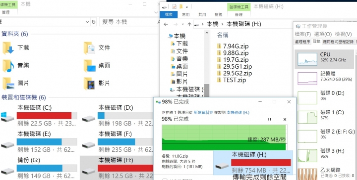Collapse the 資料夾 (6) group
357x180 pixels.
[x=14, y=34]
